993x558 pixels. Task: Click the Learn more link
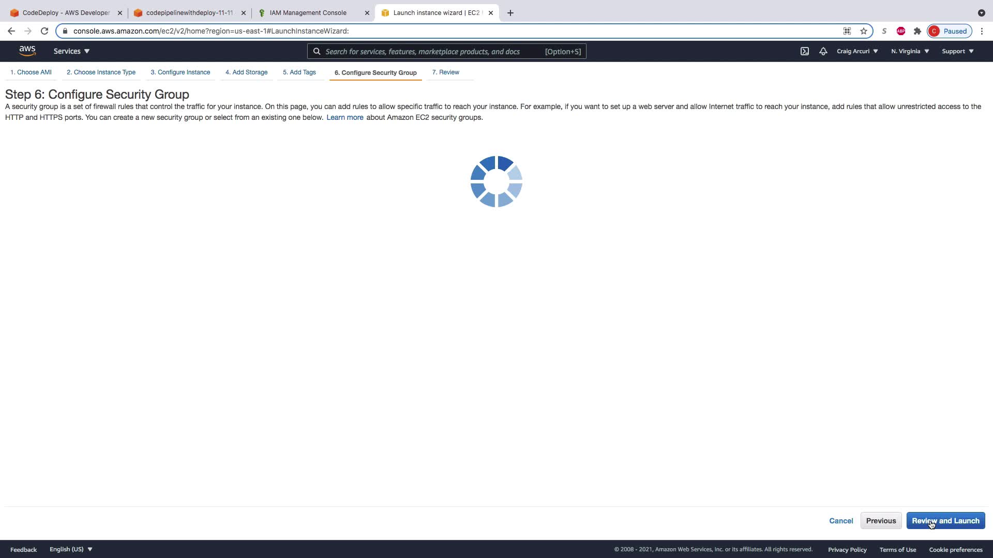point(344,117)
